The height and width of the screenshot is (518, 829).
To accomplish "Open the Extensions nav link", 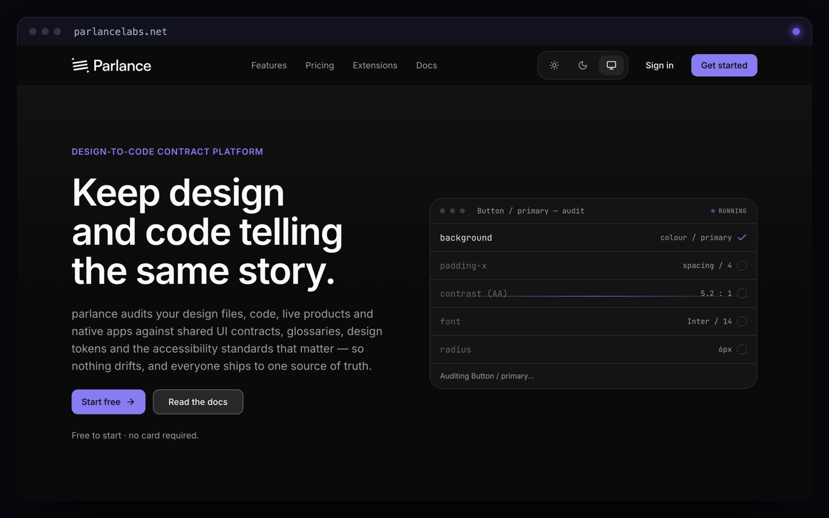I will tap(375, 65).
